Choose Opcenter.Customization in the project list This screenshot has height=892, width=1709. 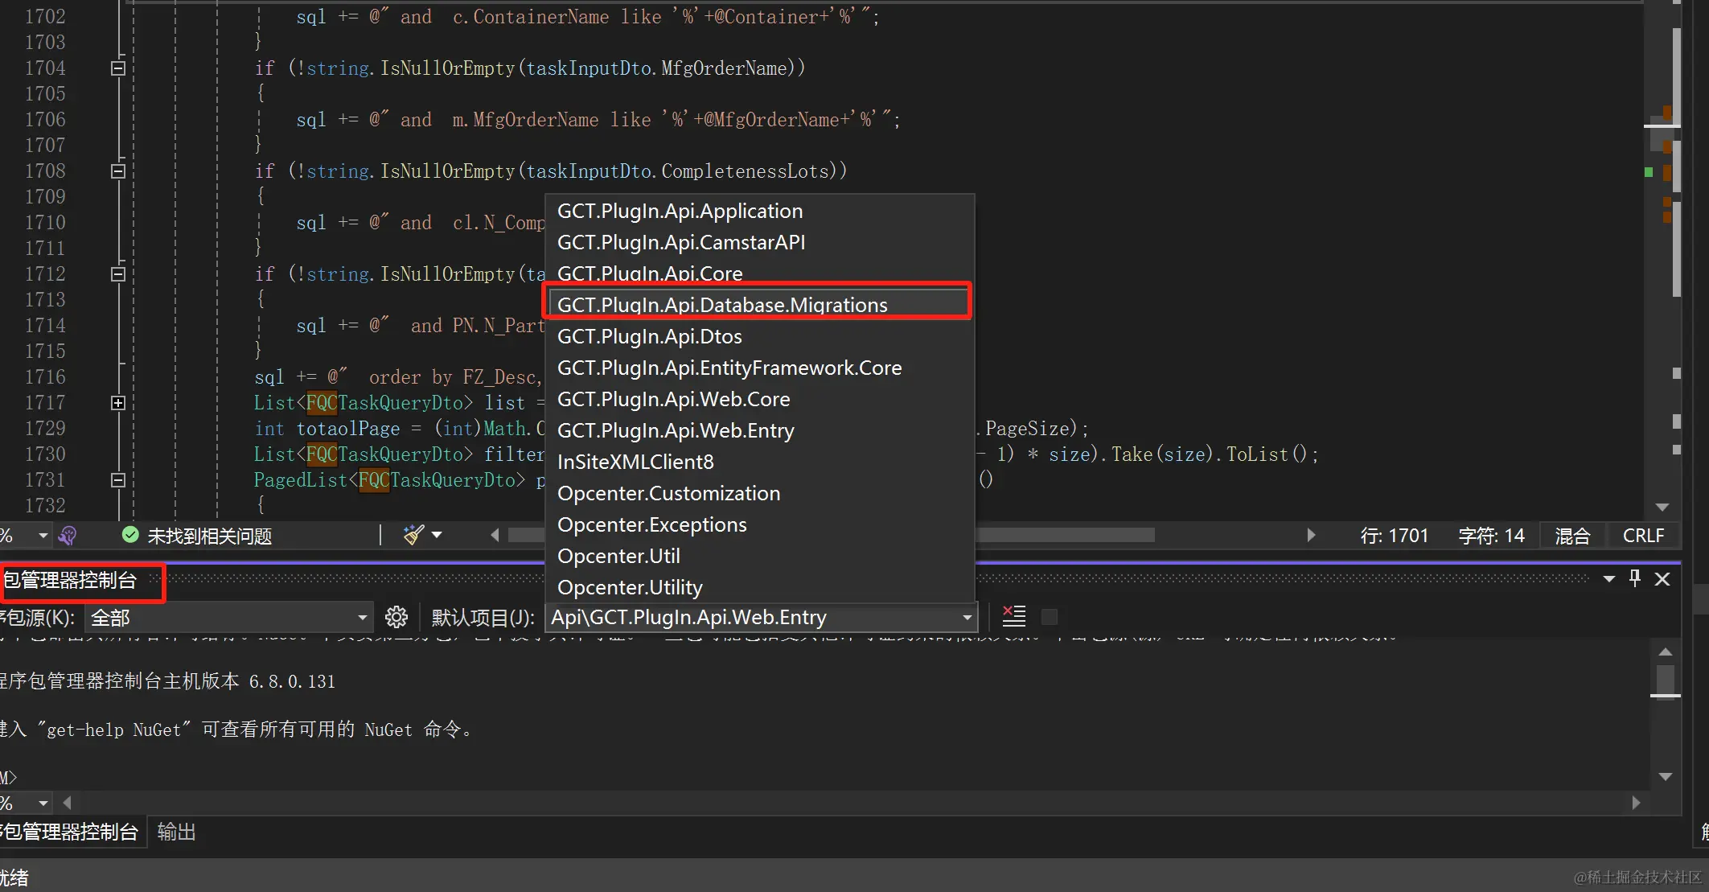(668, 493)
